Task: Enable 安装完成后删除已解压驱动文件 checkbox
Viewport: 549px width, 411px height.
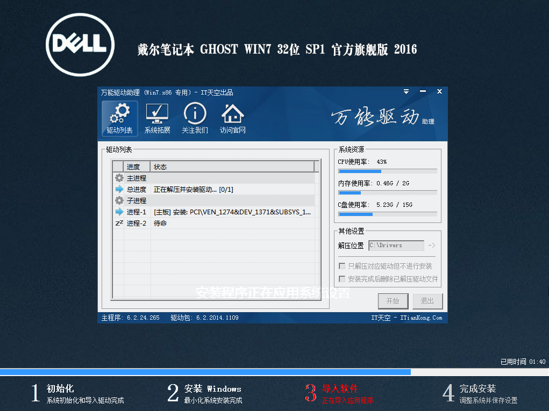Action: click(x=342, y=279)
